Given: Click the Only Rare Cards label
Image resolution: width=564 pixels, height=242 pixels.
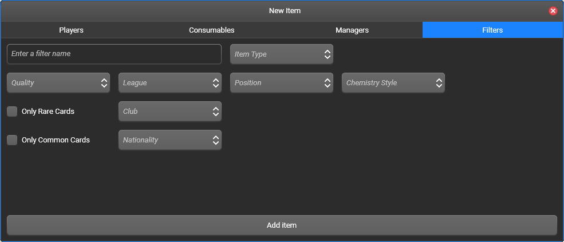Looking at the screenshot, I should (48, 112).
